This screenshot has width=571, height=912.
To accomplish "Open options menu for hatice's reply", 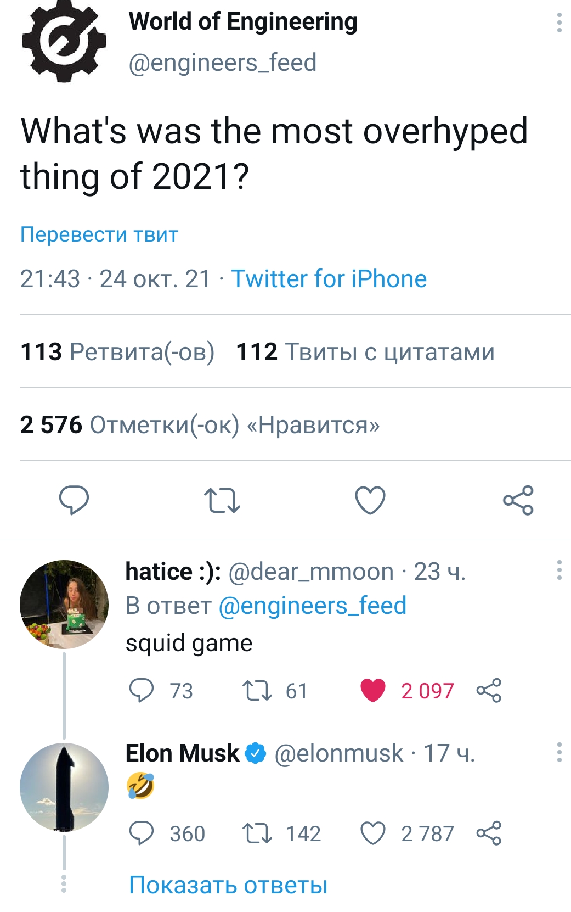I will tap(559, 570).
